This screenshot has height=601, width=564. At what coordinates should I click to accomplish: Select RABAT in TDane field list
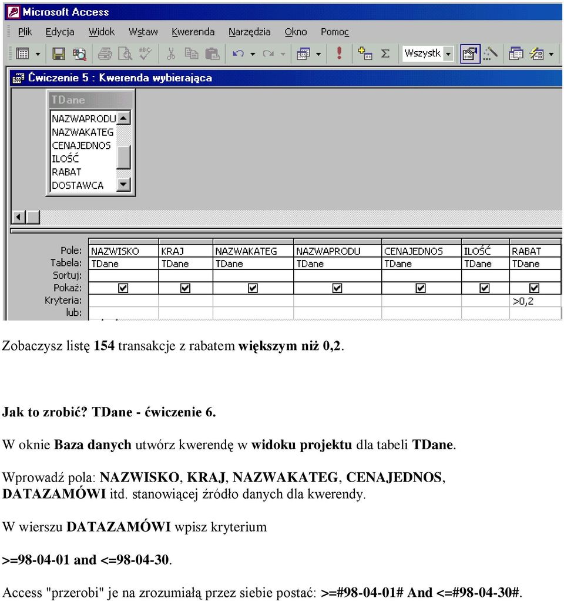(x=83, y=172)
